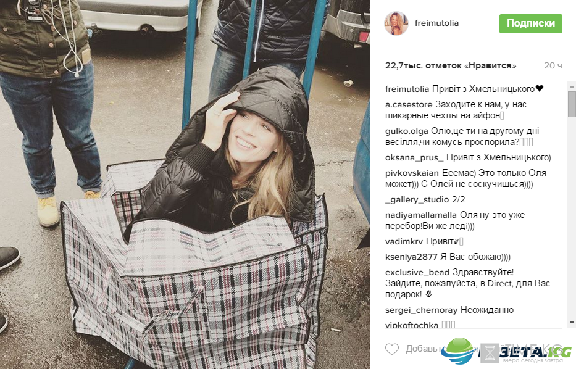
Task: Click the post photo of woman in bag
Action: point(185,184)
